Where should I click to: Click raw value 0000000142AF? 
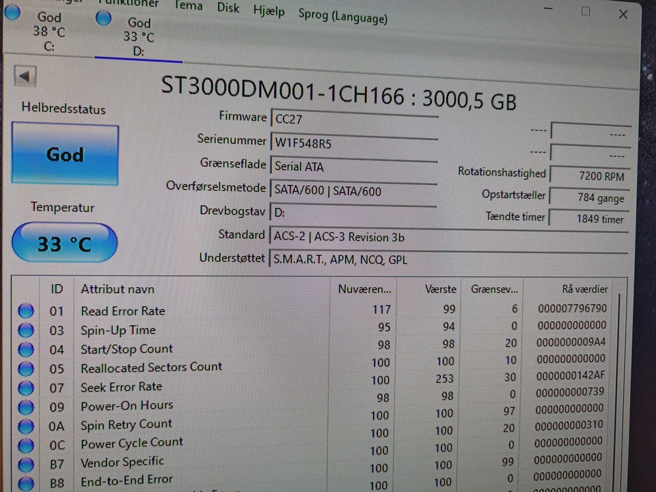(570, 375)
